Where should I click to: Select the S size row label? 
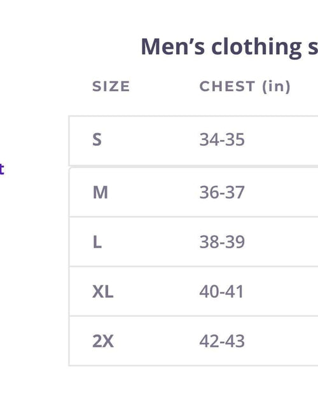pyautogui.click(x=97, y=140)
